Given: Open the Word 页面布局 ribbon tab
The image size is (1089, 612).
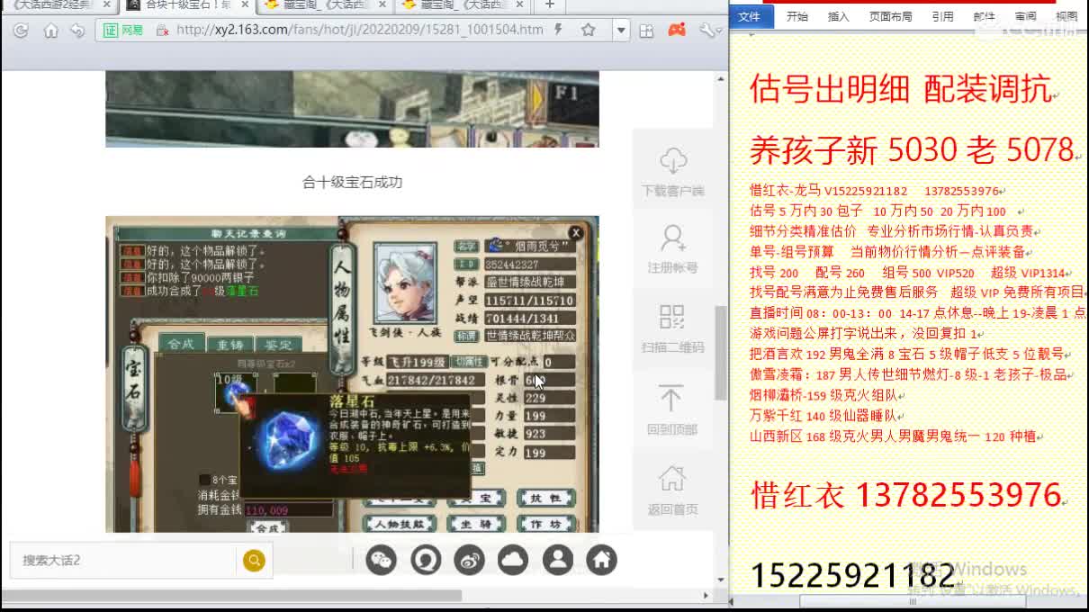Looking at the screenshot, I should [890, 16].
